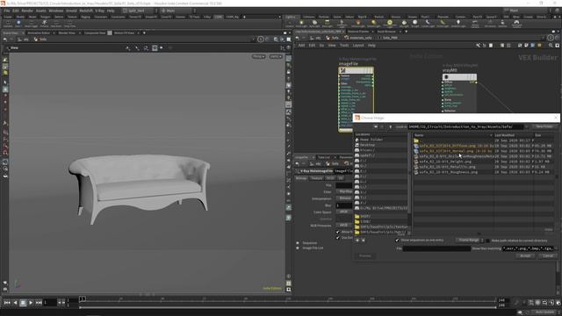Add an Area Light from the shelf

tap(327, 24)
